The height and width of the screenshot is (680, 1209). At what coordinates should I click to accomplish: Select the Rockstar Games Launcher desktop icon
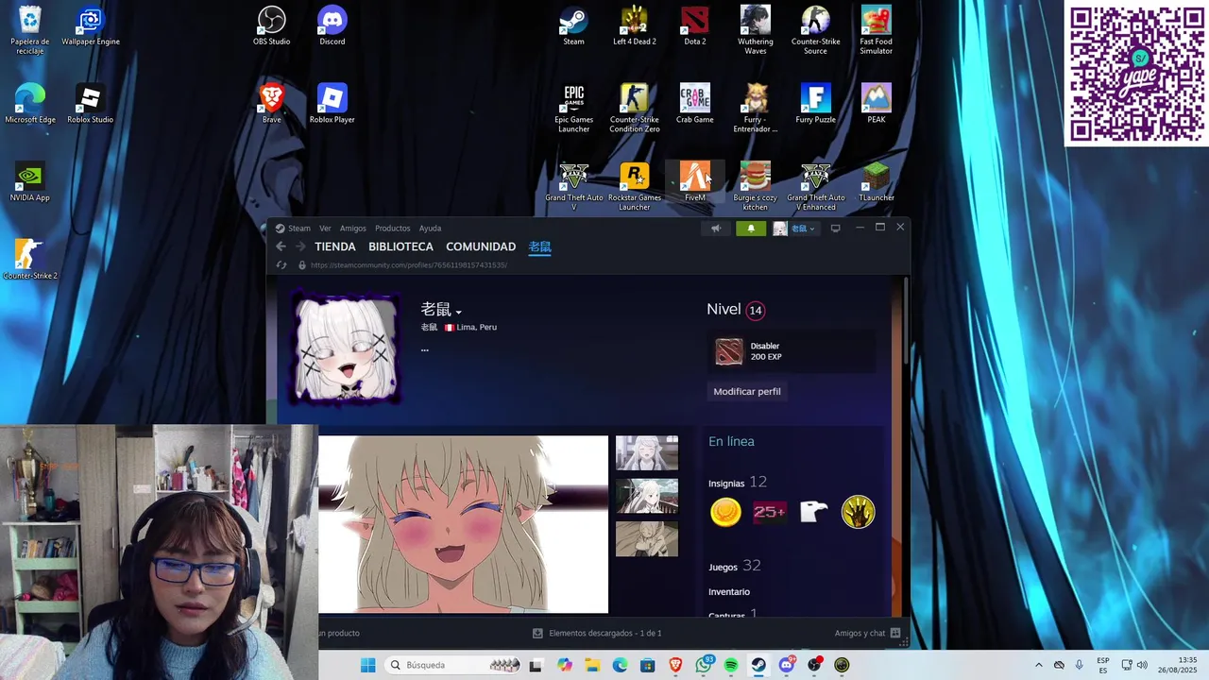pos(635,187)
